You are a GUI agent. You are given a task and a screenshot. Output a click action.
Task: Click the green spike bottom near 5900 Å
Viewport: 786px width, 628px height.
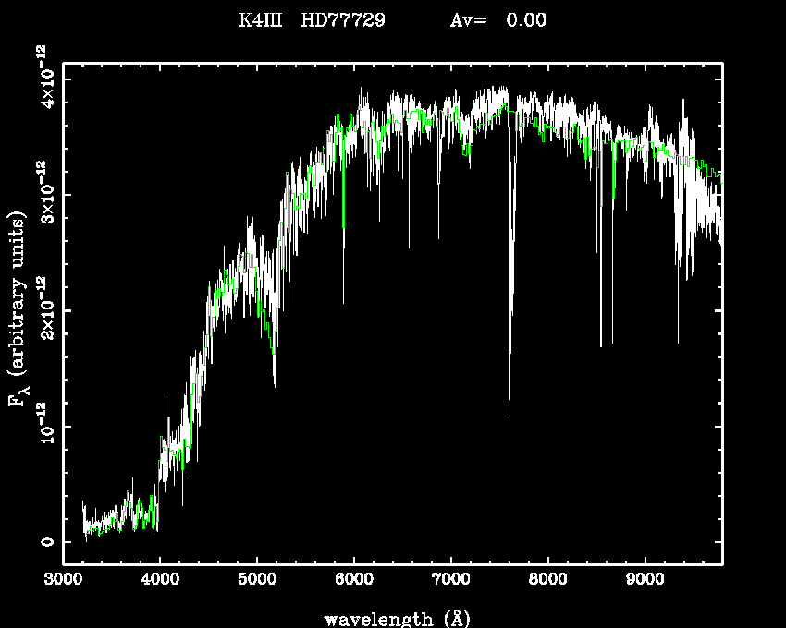pos(344,226)
